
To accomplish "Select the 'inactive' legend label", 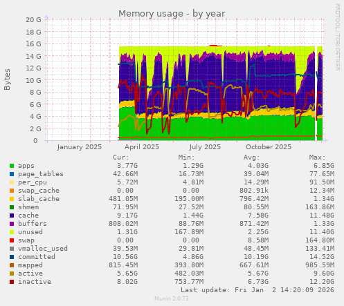I will coord(35,282).
